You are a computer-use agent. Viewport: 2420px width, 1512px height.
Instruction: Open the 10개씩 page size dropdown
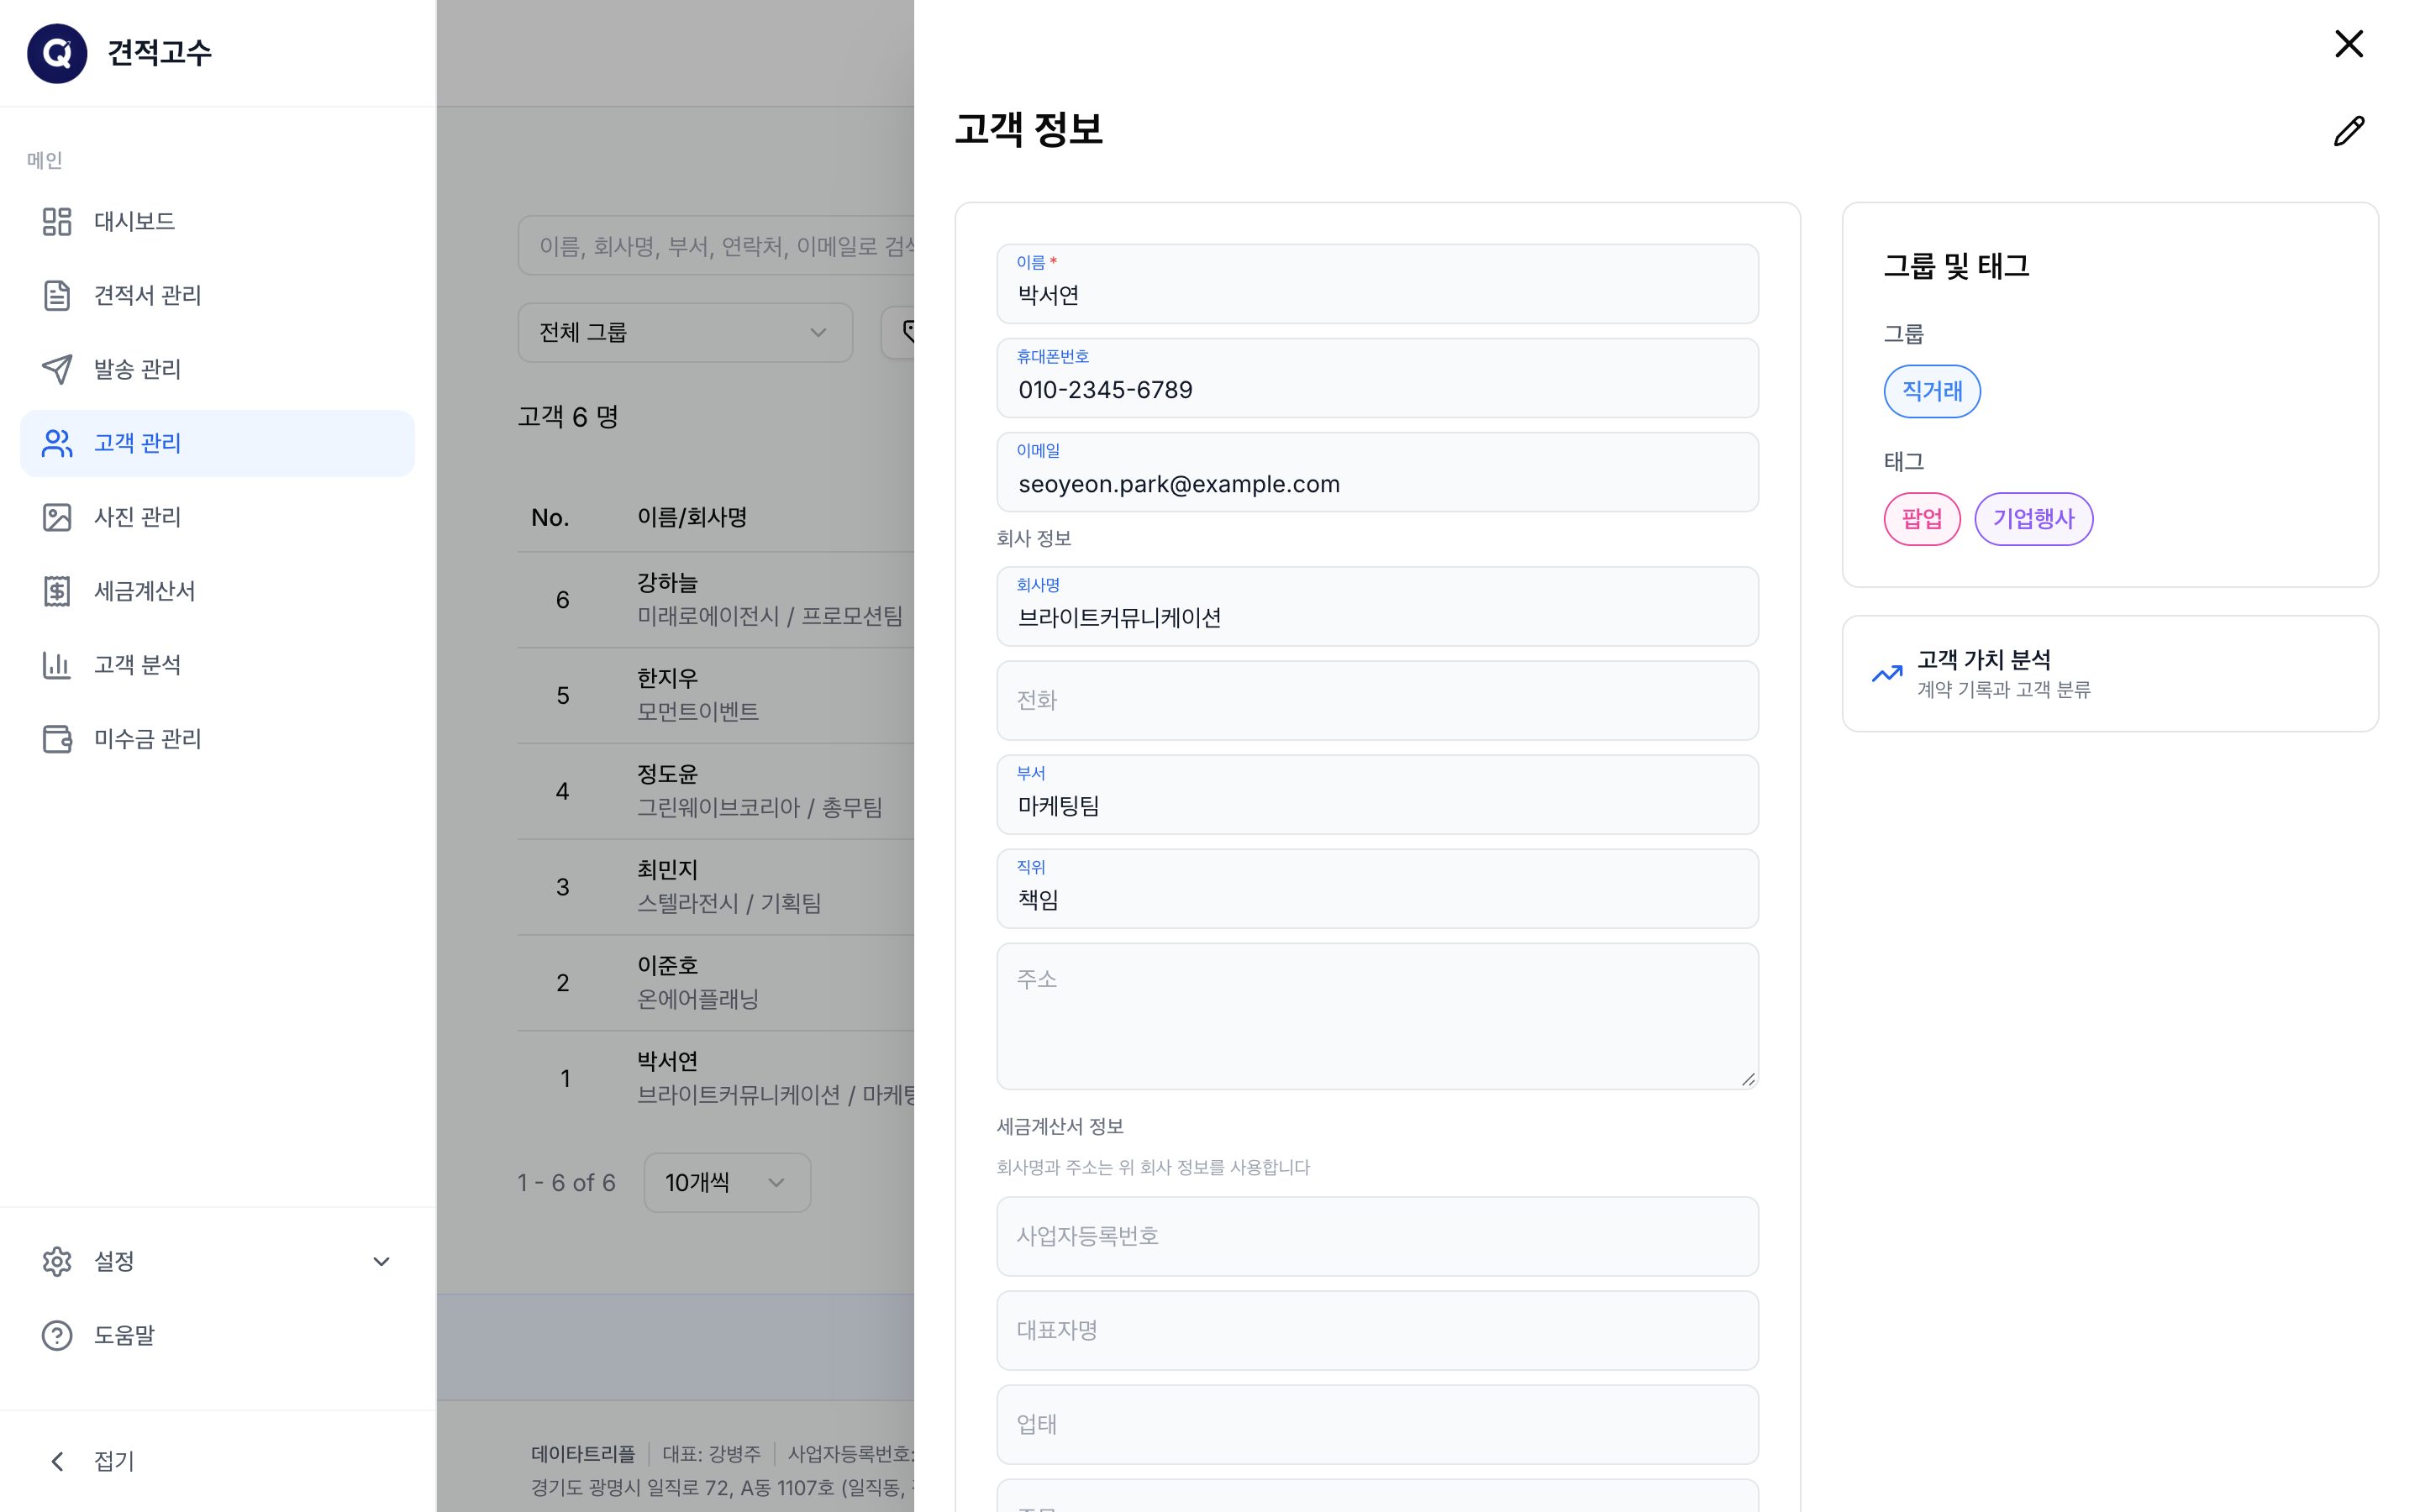pos(727,1183)
